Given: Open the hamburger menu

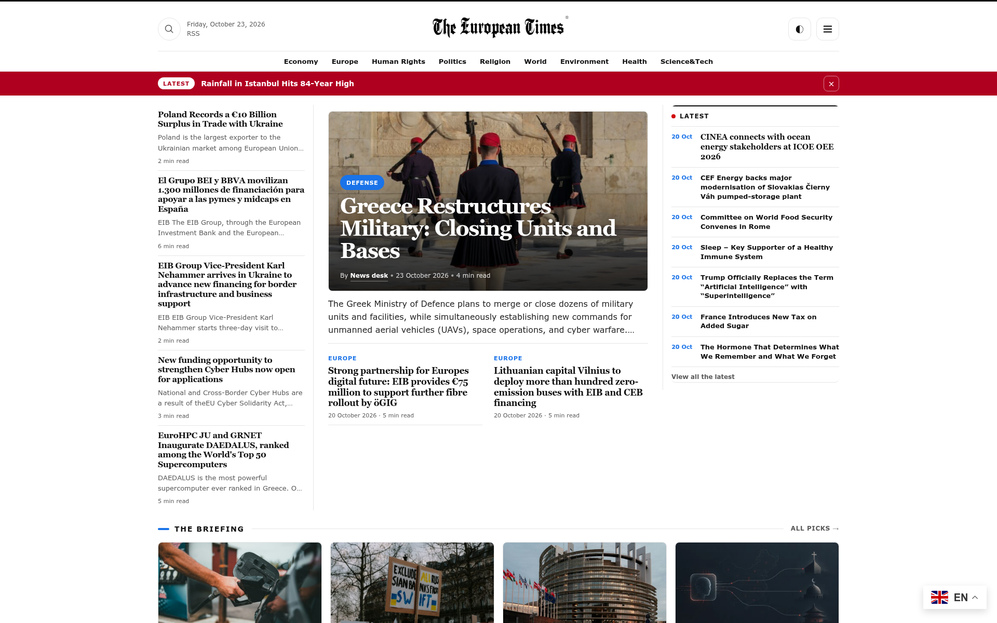Looking at the screenshot, I should pyautogui.click(x=828, y=29).
